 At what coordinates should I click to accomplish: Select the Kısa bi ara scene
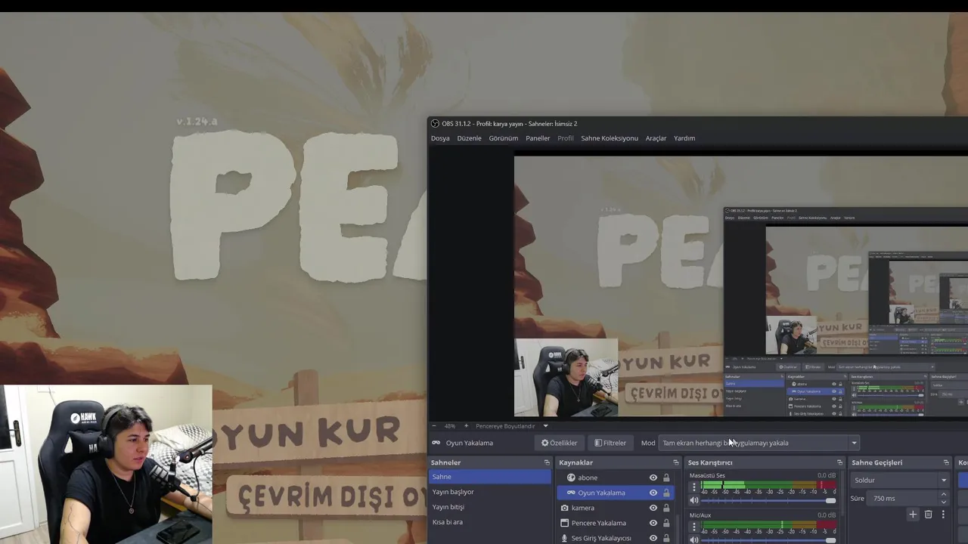(x=490, y=522)
